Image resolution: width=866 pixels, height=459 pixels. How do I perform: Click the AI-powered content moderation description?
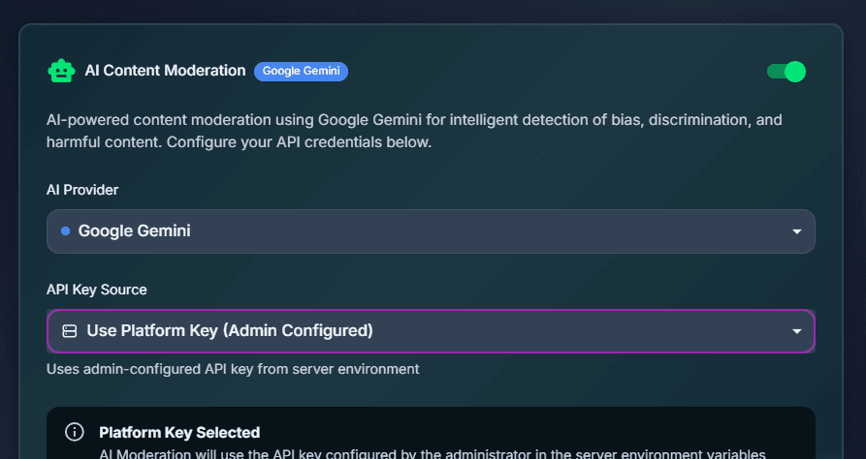[x=414, y=132]
